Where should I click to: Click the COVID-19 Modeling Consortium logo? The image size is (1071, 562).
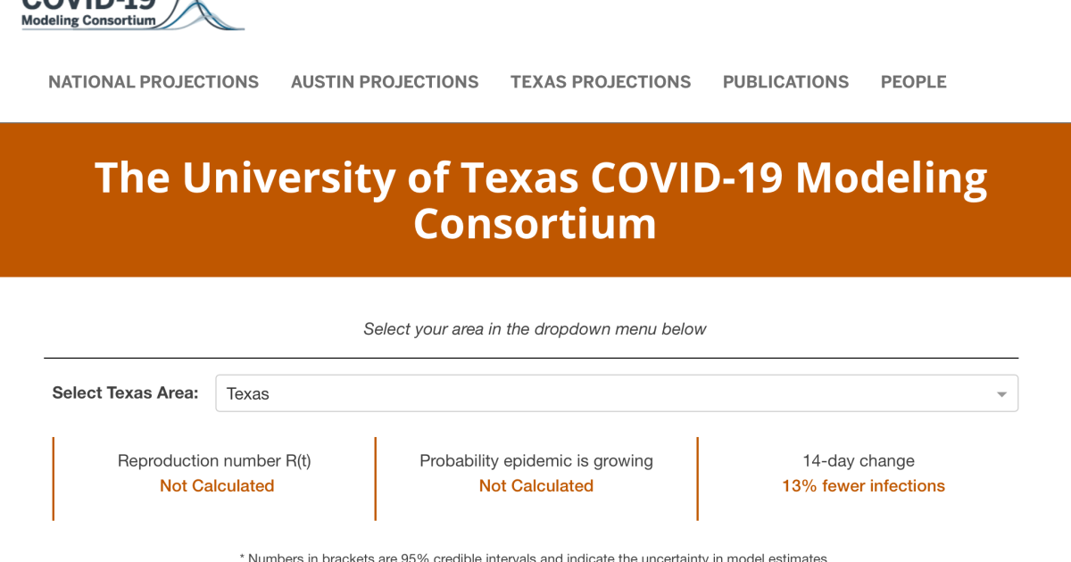tap(89, 12)
